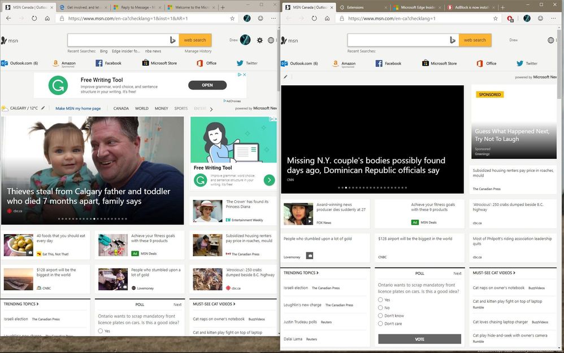Go to Next poll in left window
The image size is (564, 353).
tap(177, 304)
